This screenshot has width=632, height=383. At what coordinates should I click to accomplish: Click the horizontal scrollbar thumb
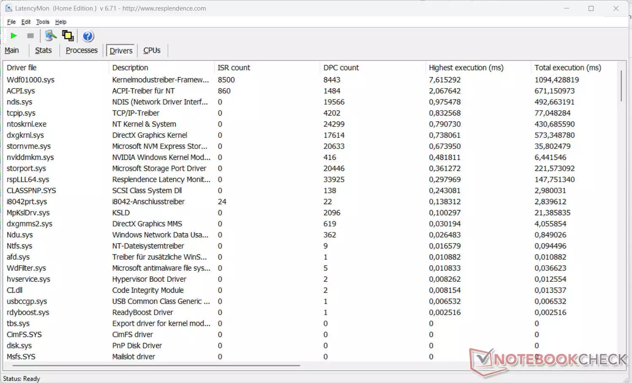pos(156,365)
